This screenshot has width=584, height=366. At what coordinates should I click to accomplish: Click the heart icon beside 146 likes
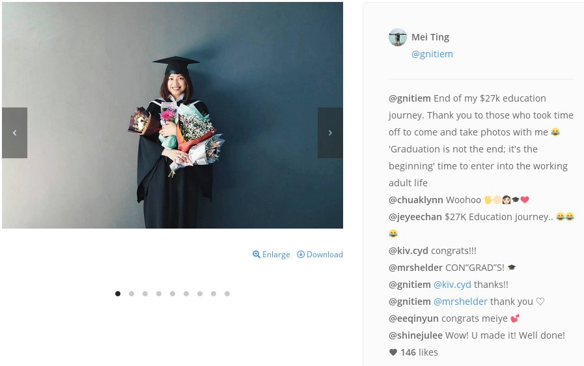393,352
